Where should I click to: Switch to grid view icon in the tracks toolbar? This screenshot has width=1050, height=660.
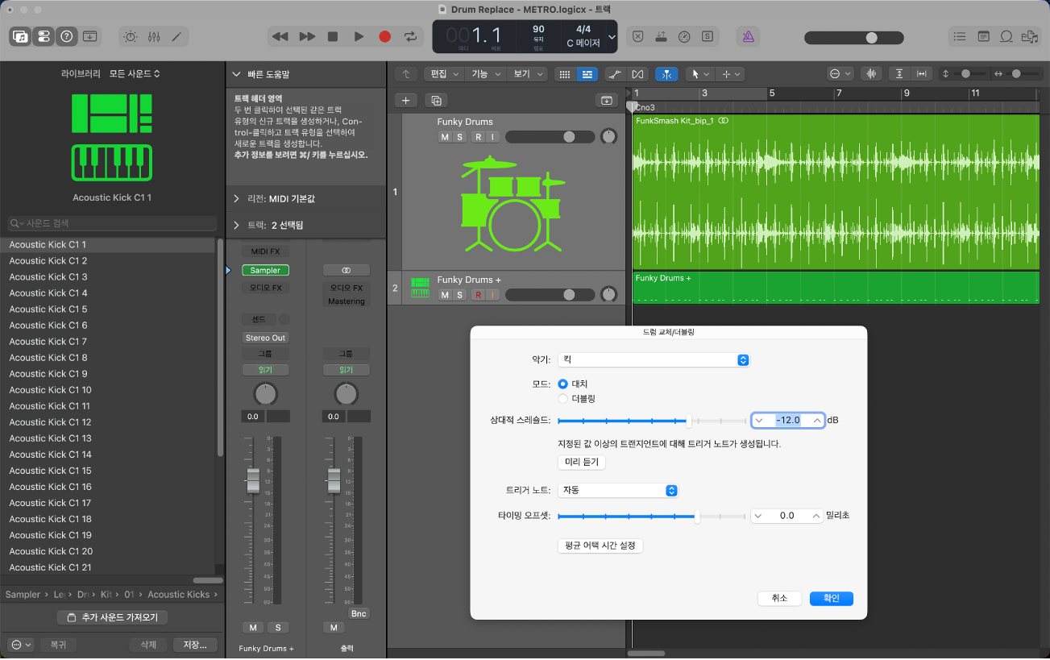click(x=565, y=74)
